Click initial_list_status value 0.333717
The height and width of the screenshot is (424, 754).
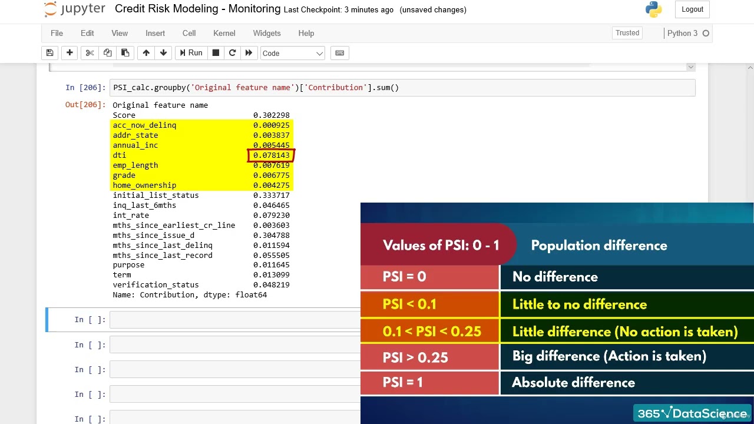point(272,196)
